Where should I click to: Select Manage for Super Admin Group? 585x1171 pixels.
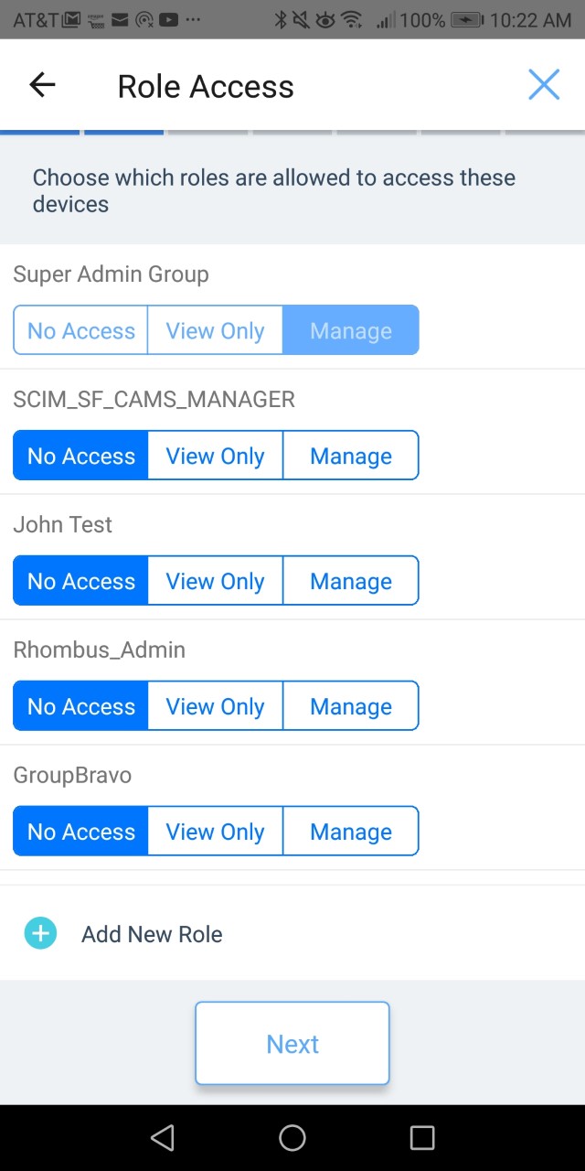351,330
